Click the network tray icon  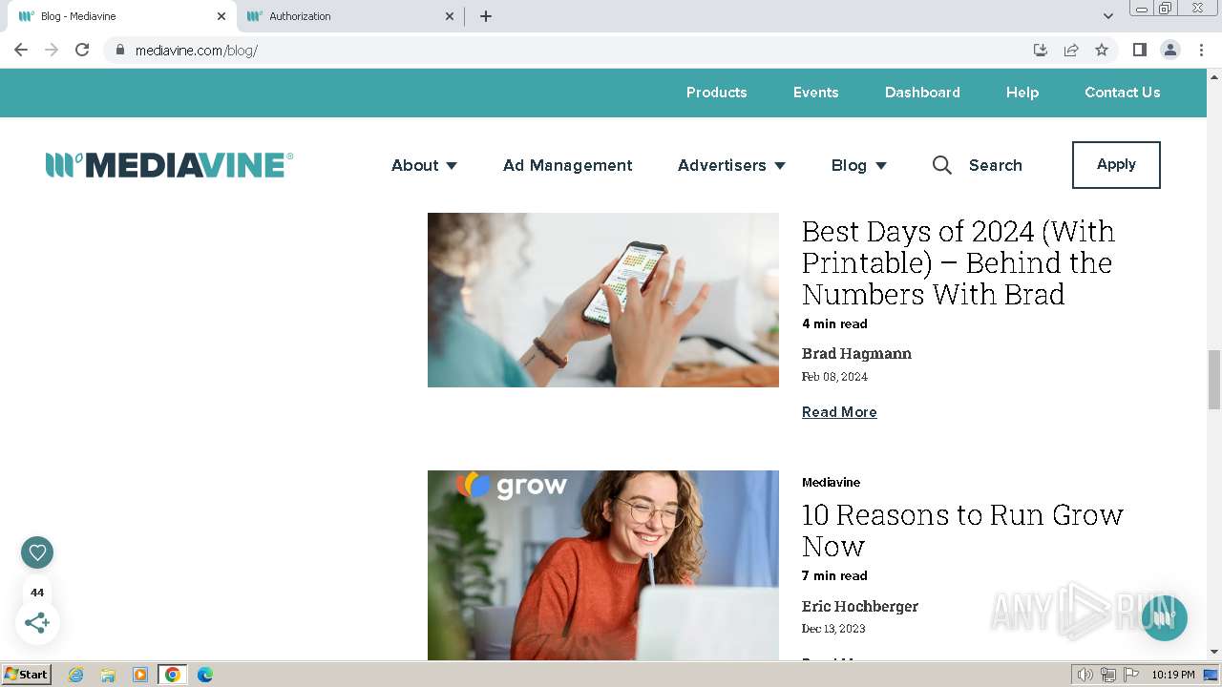tap(1108, 675)
